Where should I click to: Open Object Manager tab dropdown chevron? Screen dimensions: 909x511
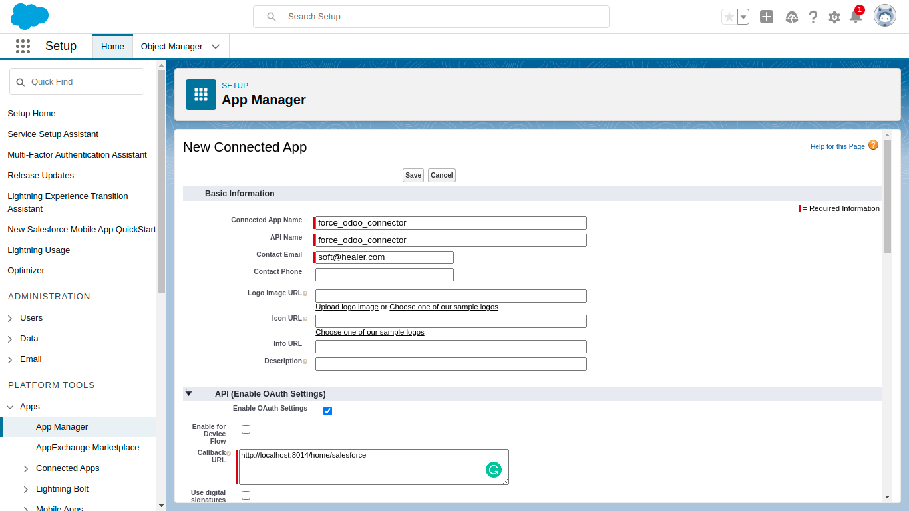(216, 47)
